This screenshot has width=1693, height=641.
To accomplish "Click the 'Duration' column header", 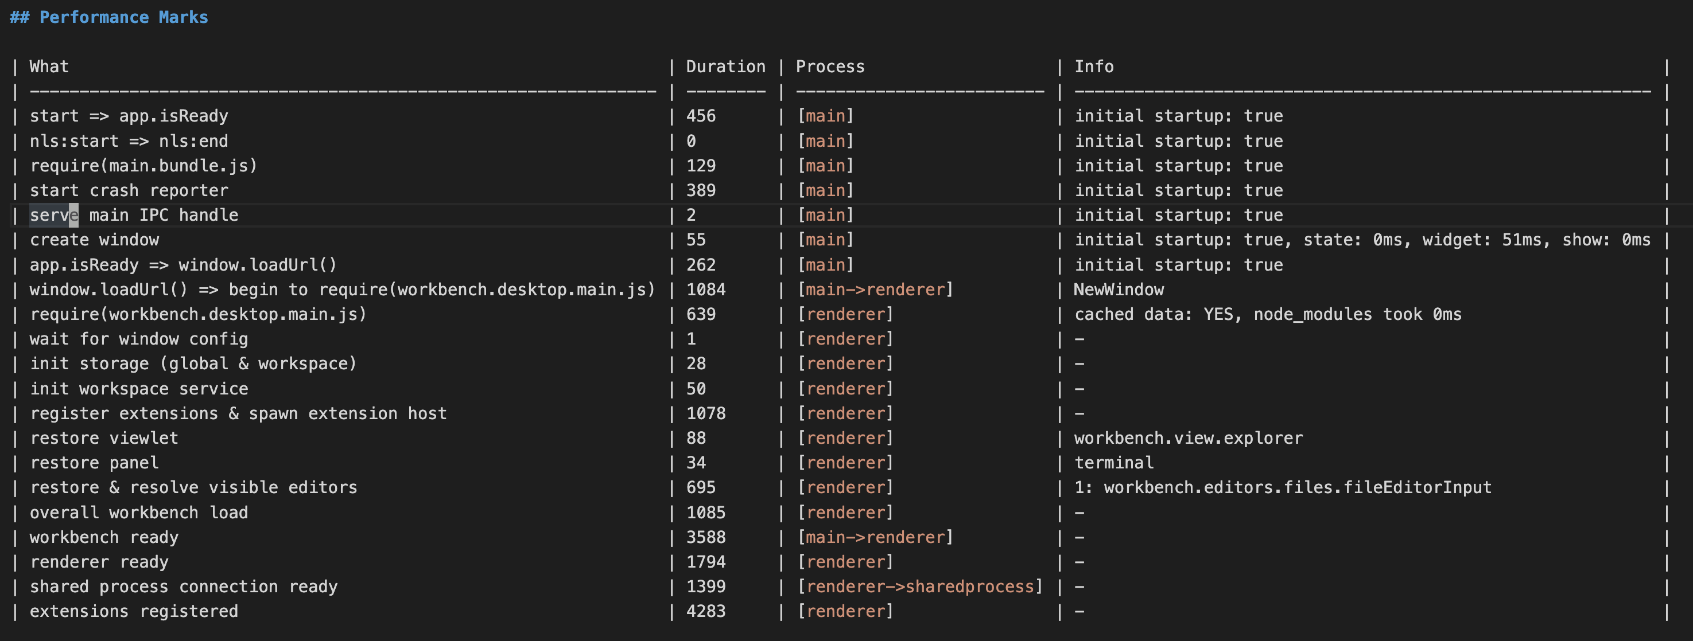I will (x=725, y=67).
